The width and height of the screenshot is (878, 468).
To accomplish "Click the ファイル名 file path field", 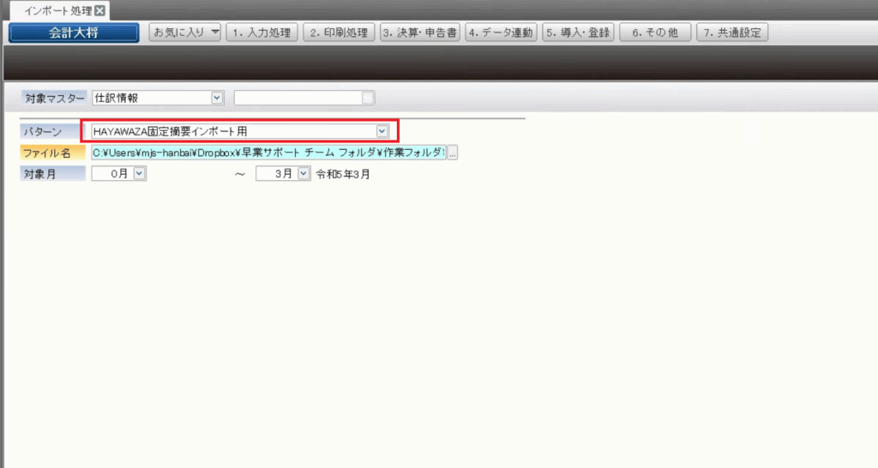I will [268, 153].
